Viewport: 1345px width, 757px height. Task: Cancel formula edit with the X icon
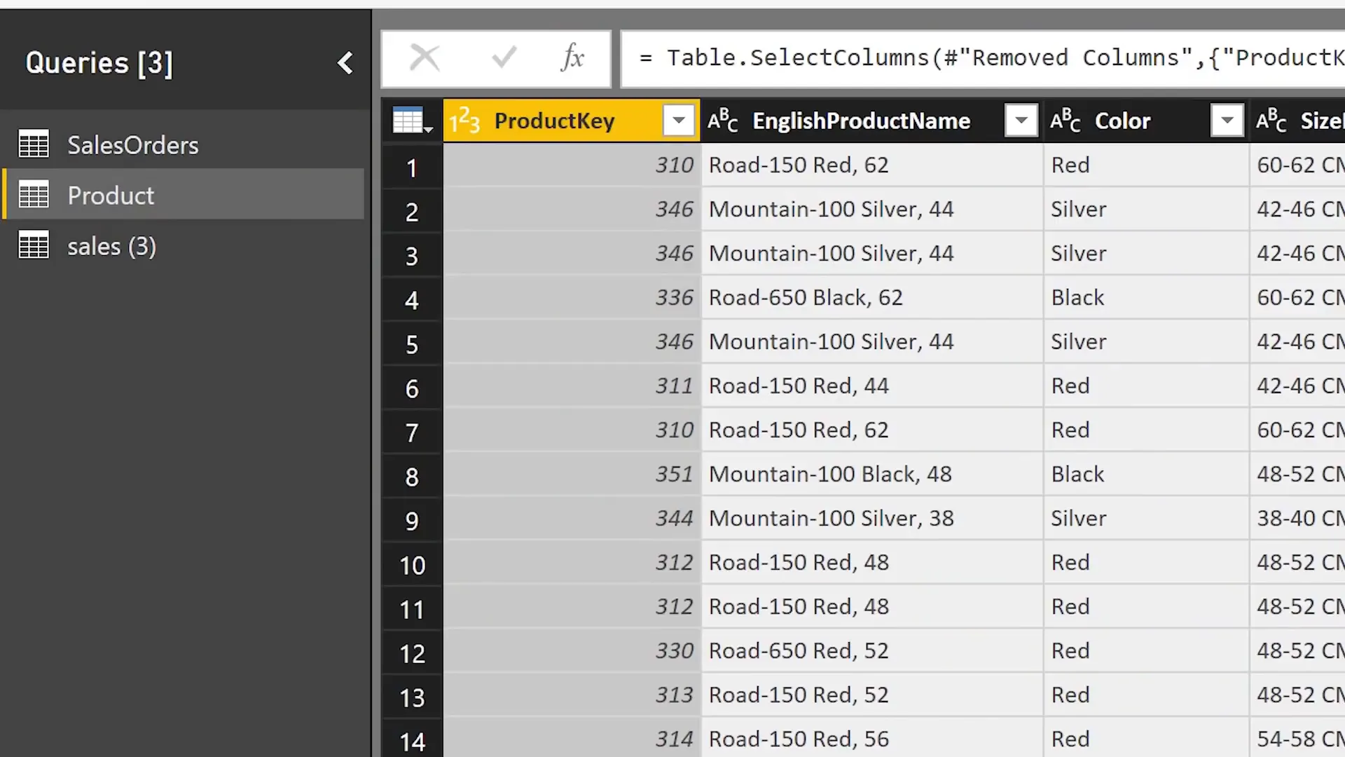pyautogui.click(x=425, y=58)
